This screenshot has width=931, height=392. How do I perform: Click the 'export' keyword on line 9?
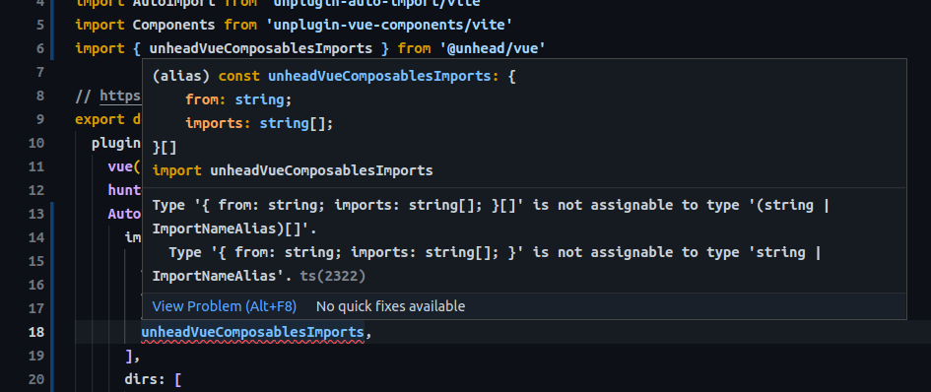tap(100, 119)
